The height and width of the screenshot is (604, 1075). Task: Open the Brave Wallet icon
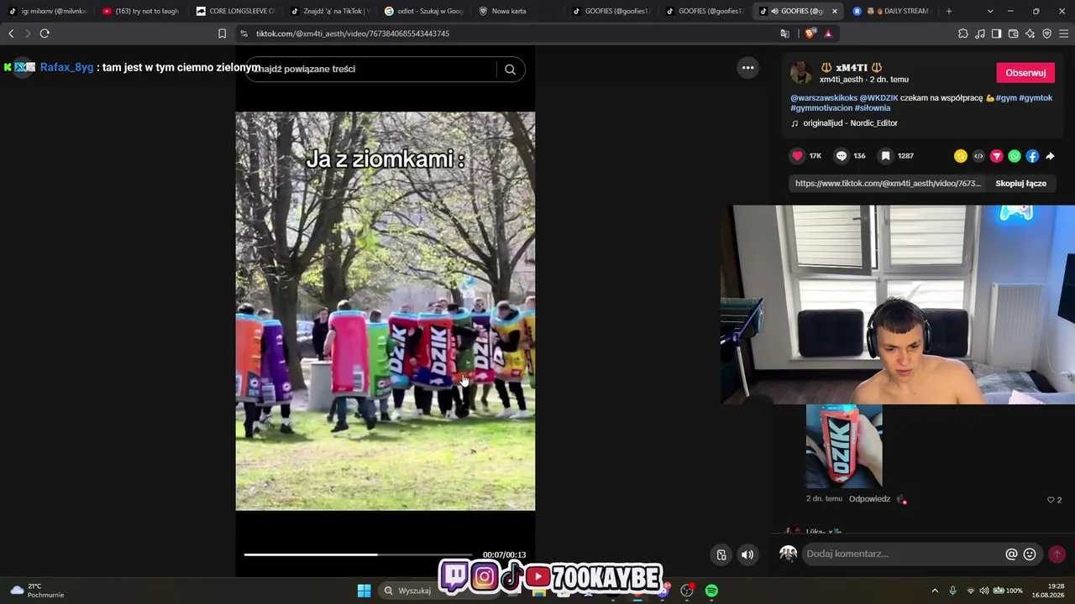(1014, 34)
